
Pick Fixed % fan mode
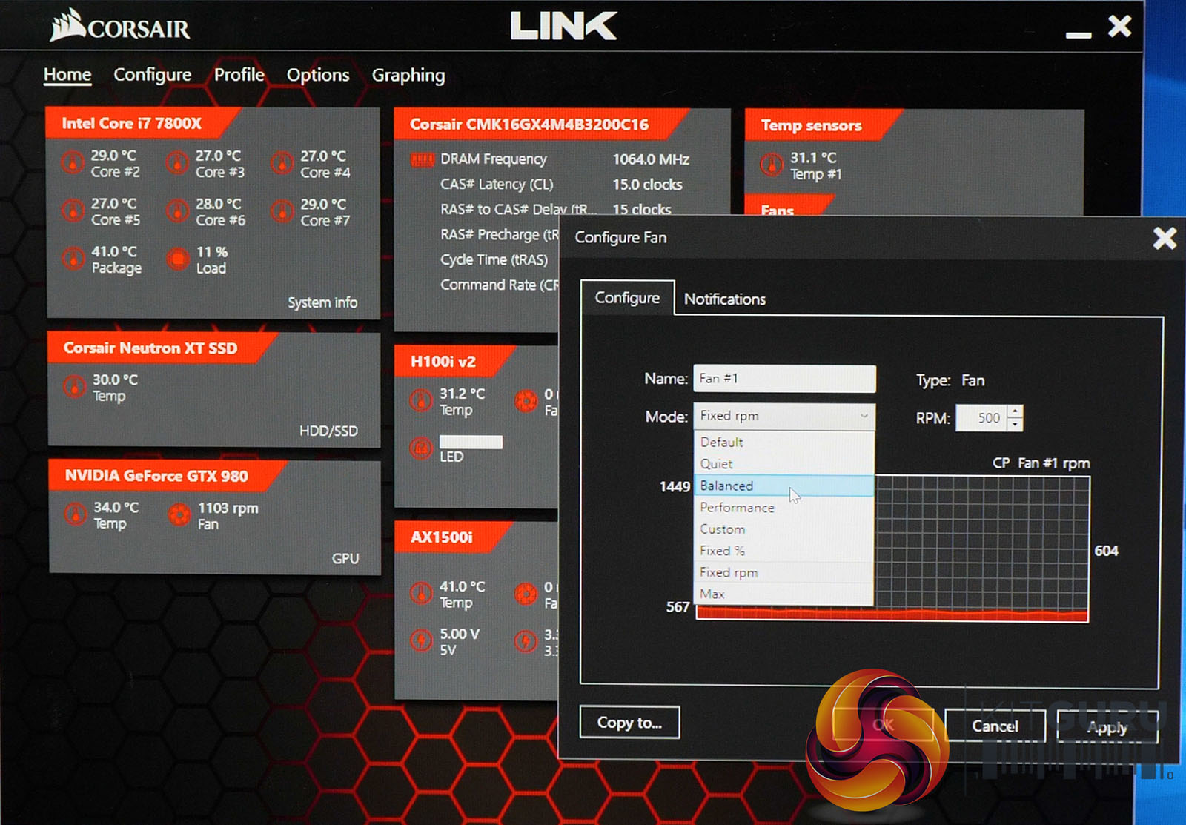coord(784,551)
